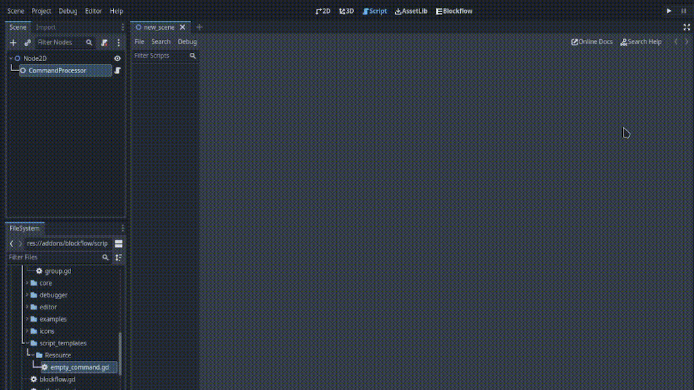Select the blockflow.gd file

pos(57,379)
